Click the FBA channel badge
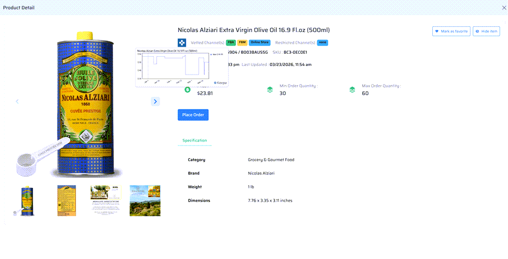 pos(231,43)
